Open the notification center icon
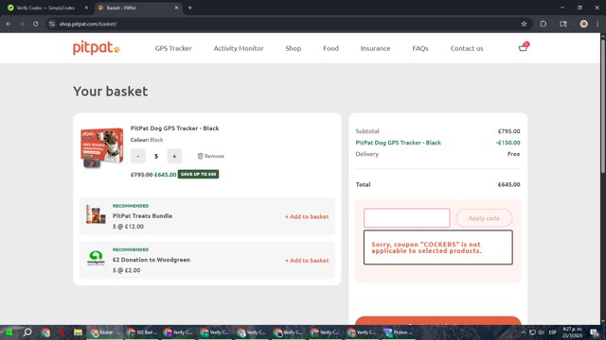Screen dimensions: 606x340 tap(595, 332)
